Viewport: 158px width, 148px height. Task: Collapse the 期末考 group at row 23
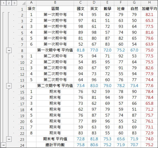pyautogui.click(x=9, y=139)
